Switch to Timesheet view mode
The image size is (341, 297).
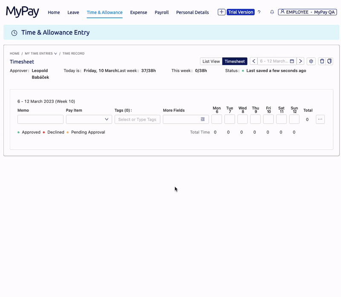(235, 61)
